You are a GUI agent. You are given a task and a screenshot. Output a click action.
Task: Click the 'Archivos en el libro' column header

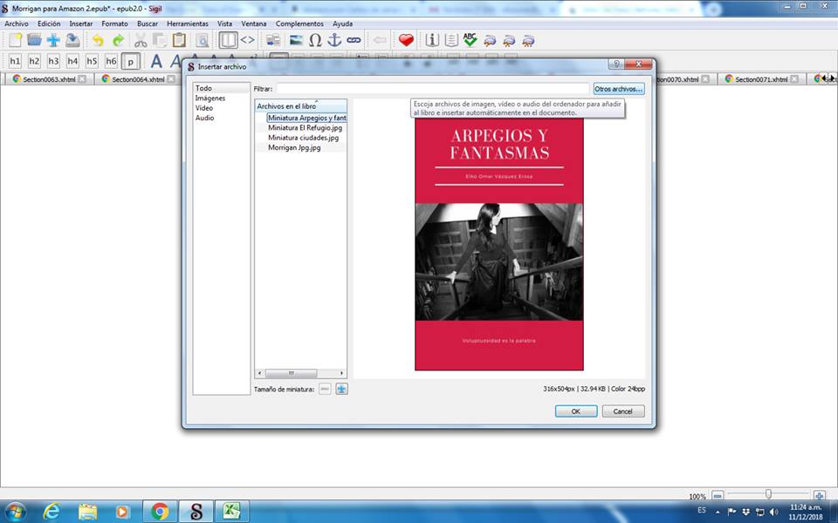tap(300, 106)
